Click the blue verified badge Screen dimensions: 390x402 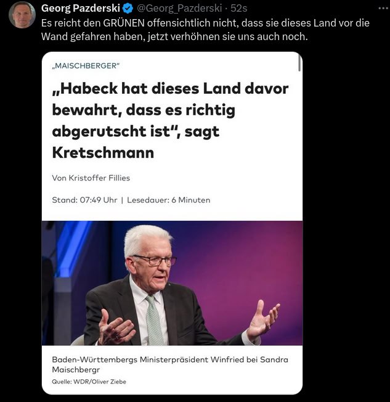(128, 9)
